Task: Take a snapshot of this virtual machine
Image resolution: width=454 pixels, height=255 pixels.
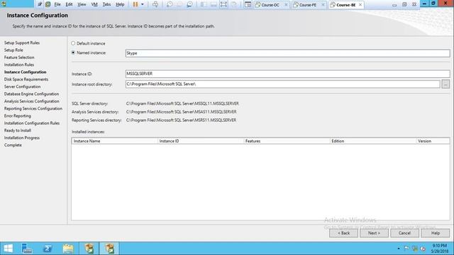Action: pyautogui.click(x=170, y=4)
